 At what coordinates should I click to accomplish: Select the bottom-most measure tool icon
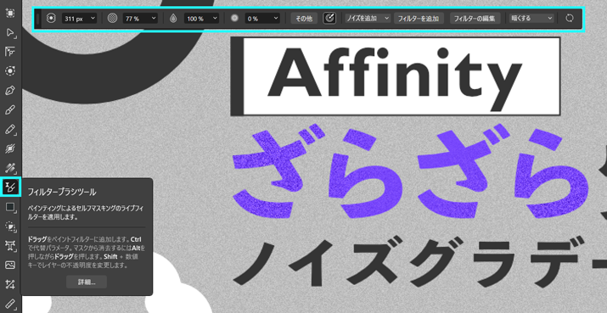(x=10, y=304)
